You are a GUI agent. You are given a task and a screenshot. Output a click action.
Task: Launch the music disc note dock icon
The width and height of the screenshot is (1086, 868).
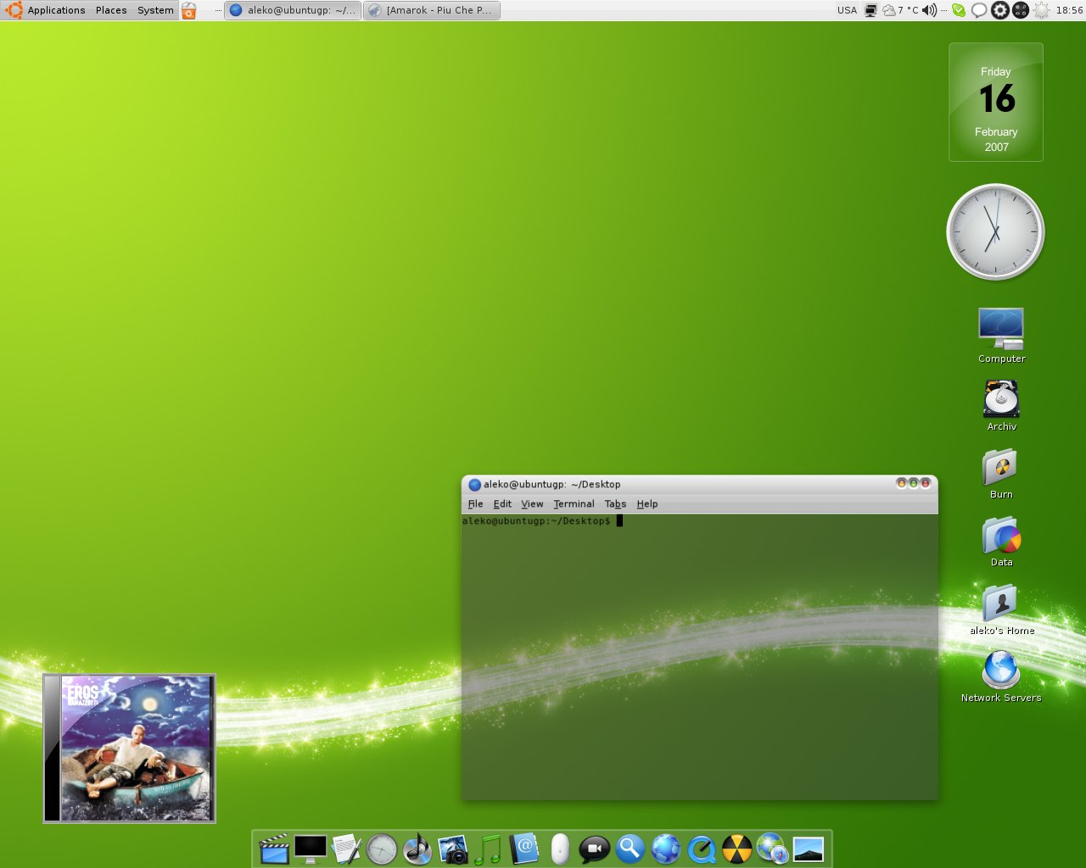click(x=417, y=849)
